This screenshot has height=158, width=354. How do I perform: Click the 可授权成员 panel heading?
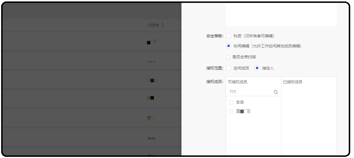click(x=238, y=82)
